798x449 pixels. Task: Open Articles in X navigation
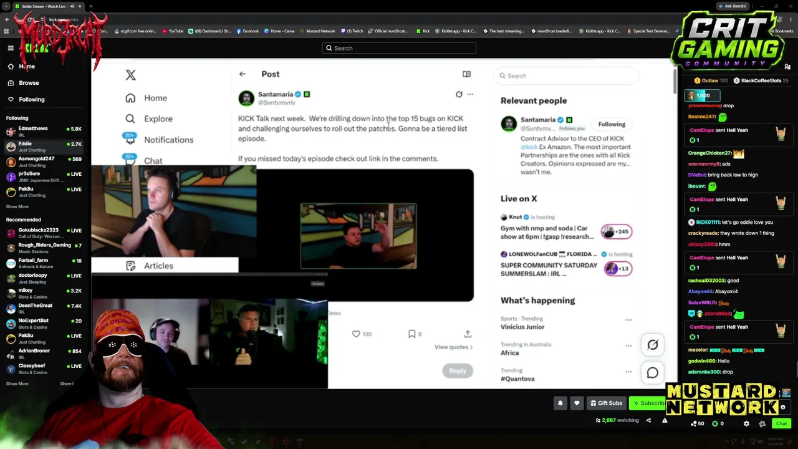tap(150, 266)
